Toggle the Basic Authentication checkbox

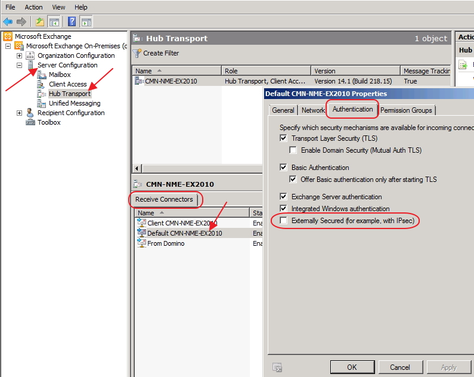point(283,167)
